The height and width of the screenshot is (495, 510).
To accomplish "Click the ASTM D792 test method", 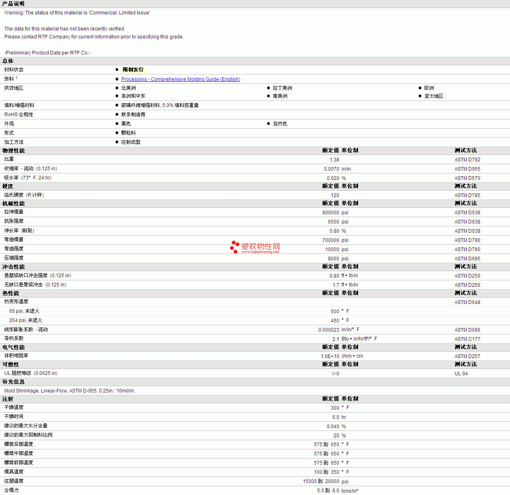I will pos(467,160).
